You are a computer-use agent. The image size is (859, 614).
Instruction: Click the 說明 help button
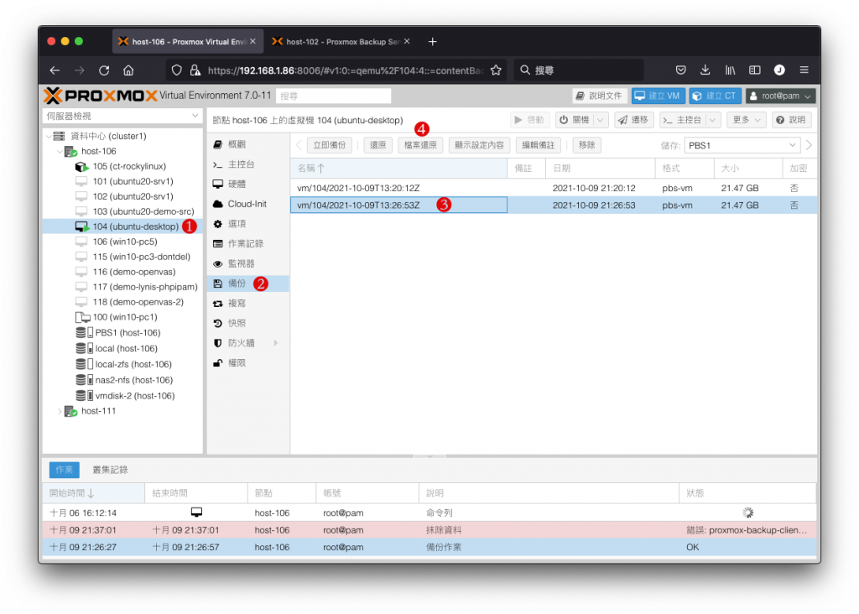pos(791,120)
